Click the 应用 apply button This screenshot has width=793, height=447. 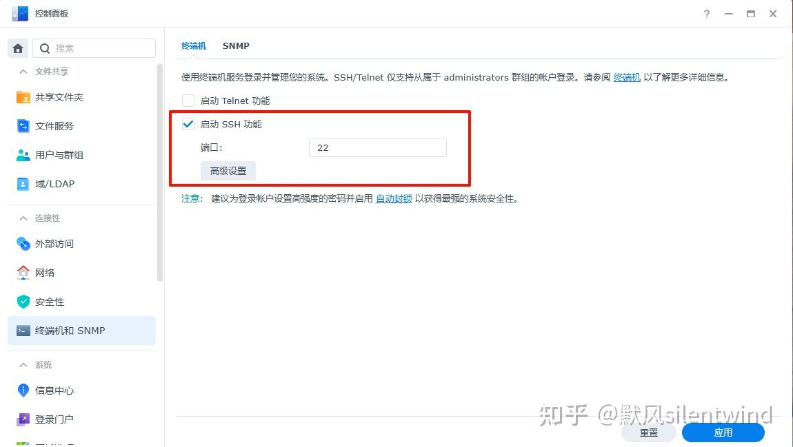723,433
